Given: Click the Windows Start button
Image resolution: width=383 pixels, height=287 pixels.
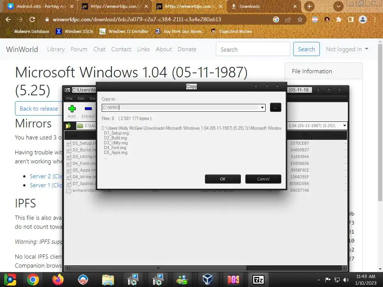Looking at the screenshot, I should (x=10, y=280).
